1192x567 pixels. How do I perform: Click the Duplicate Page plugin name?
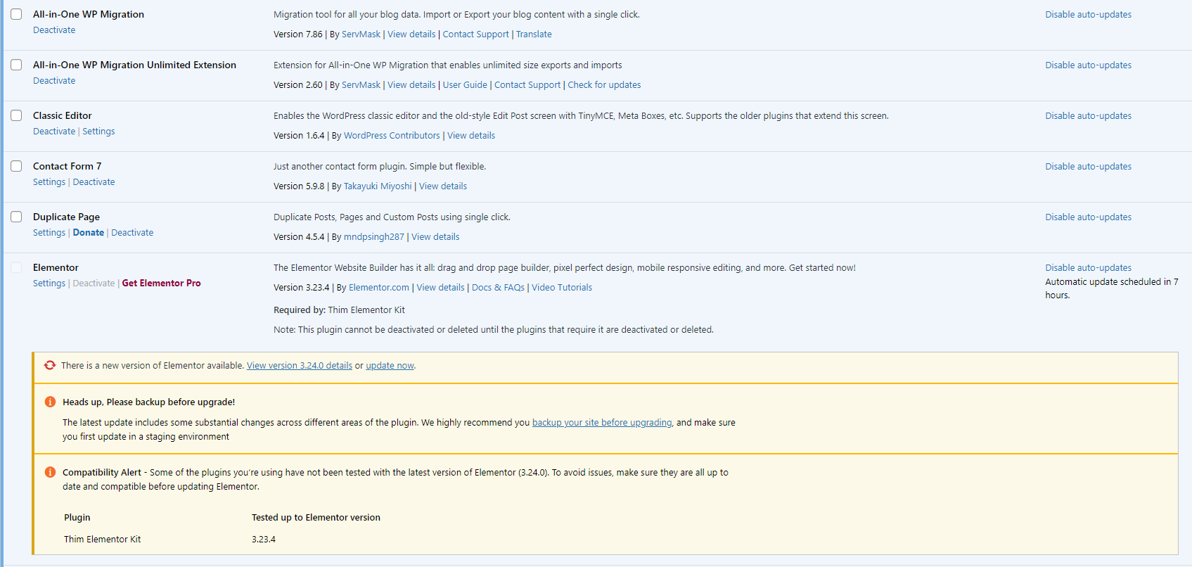[66, 217]
